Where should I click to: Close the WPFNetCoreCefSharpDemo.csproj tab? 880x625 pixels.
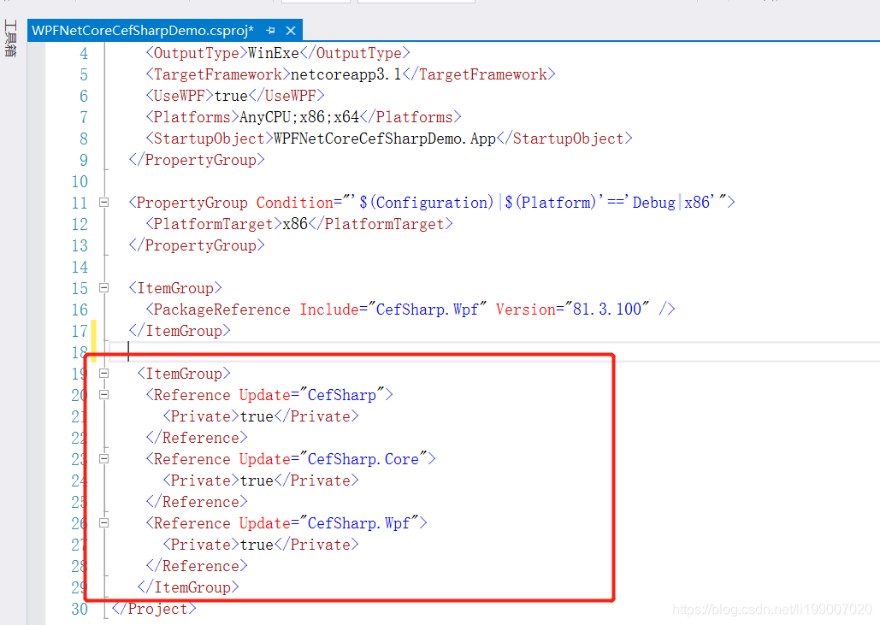(290, 29)
